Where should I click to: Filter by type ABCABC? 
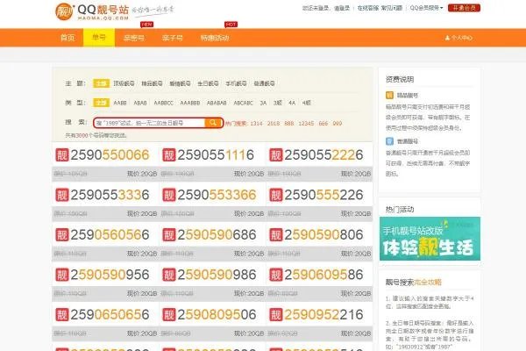point(243,103)
